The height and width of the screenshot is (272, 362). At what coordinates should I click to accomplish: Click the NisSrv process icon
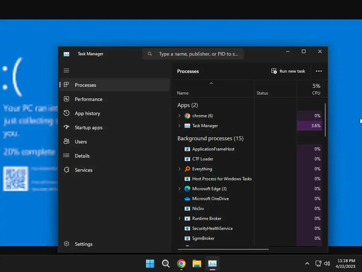click(x=187, y=209)
